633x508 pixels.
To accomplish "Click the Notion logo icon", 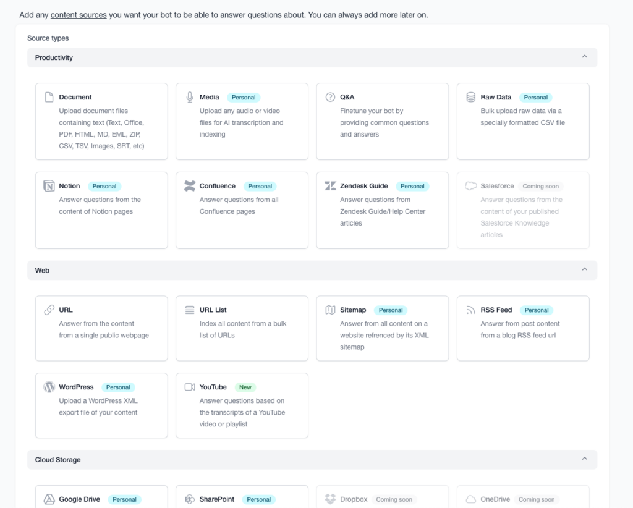I will [x=49, y=186].
